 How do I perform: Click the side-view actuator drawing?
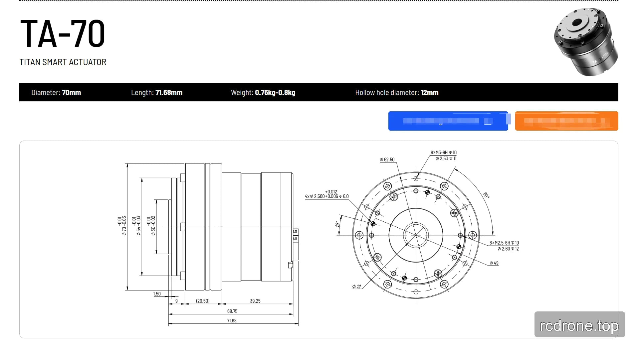pyautogui.click(x=233, y=227)
